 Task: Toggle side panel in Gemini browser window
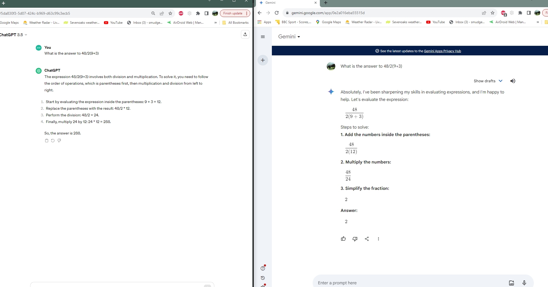click(529, 13)
